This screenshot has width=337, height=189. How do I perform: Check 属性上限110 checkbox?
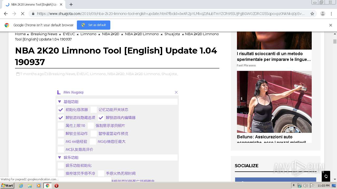click(x=61, y=126)
